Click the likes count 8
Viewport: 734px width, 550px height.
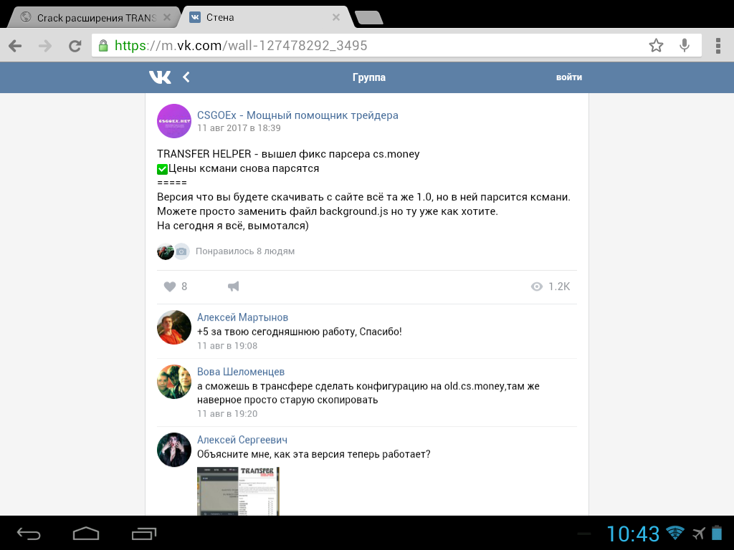(x=184, y=286)
